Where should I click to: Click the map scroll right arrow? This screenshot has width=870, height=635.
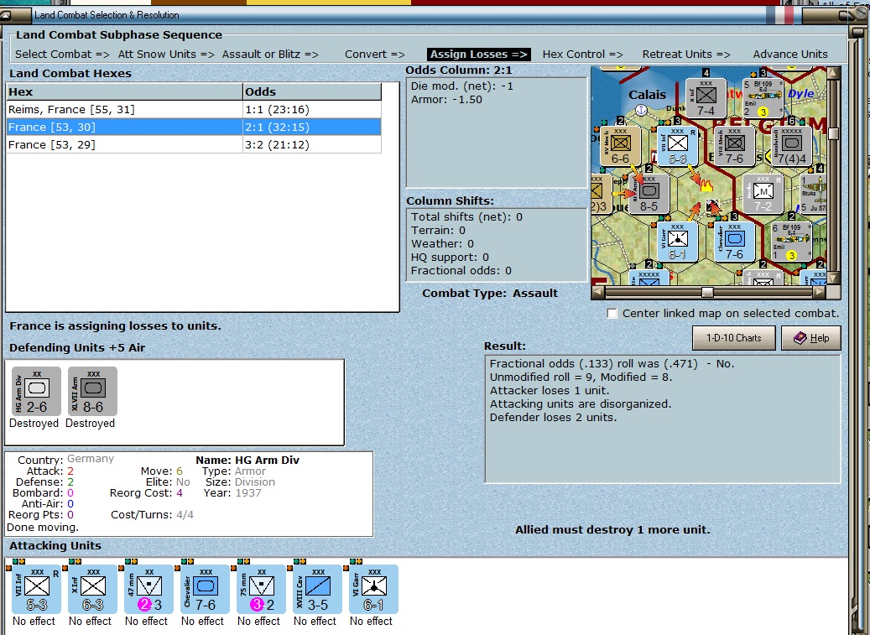point(820,292)
